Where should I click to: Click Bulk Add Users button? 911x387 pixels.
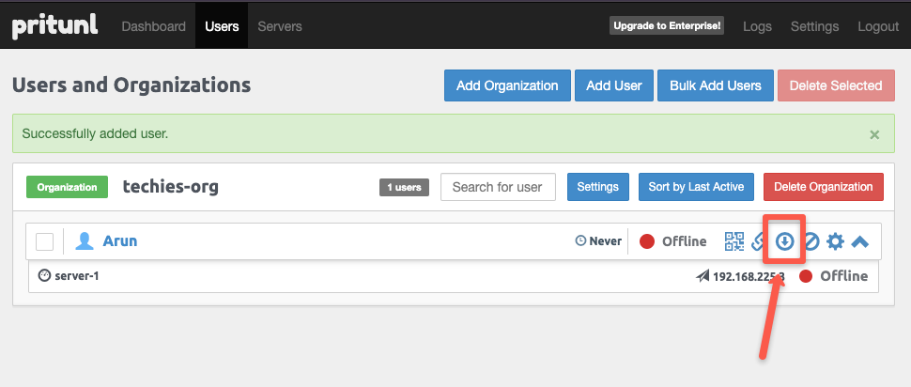click(x=716, y=85)
